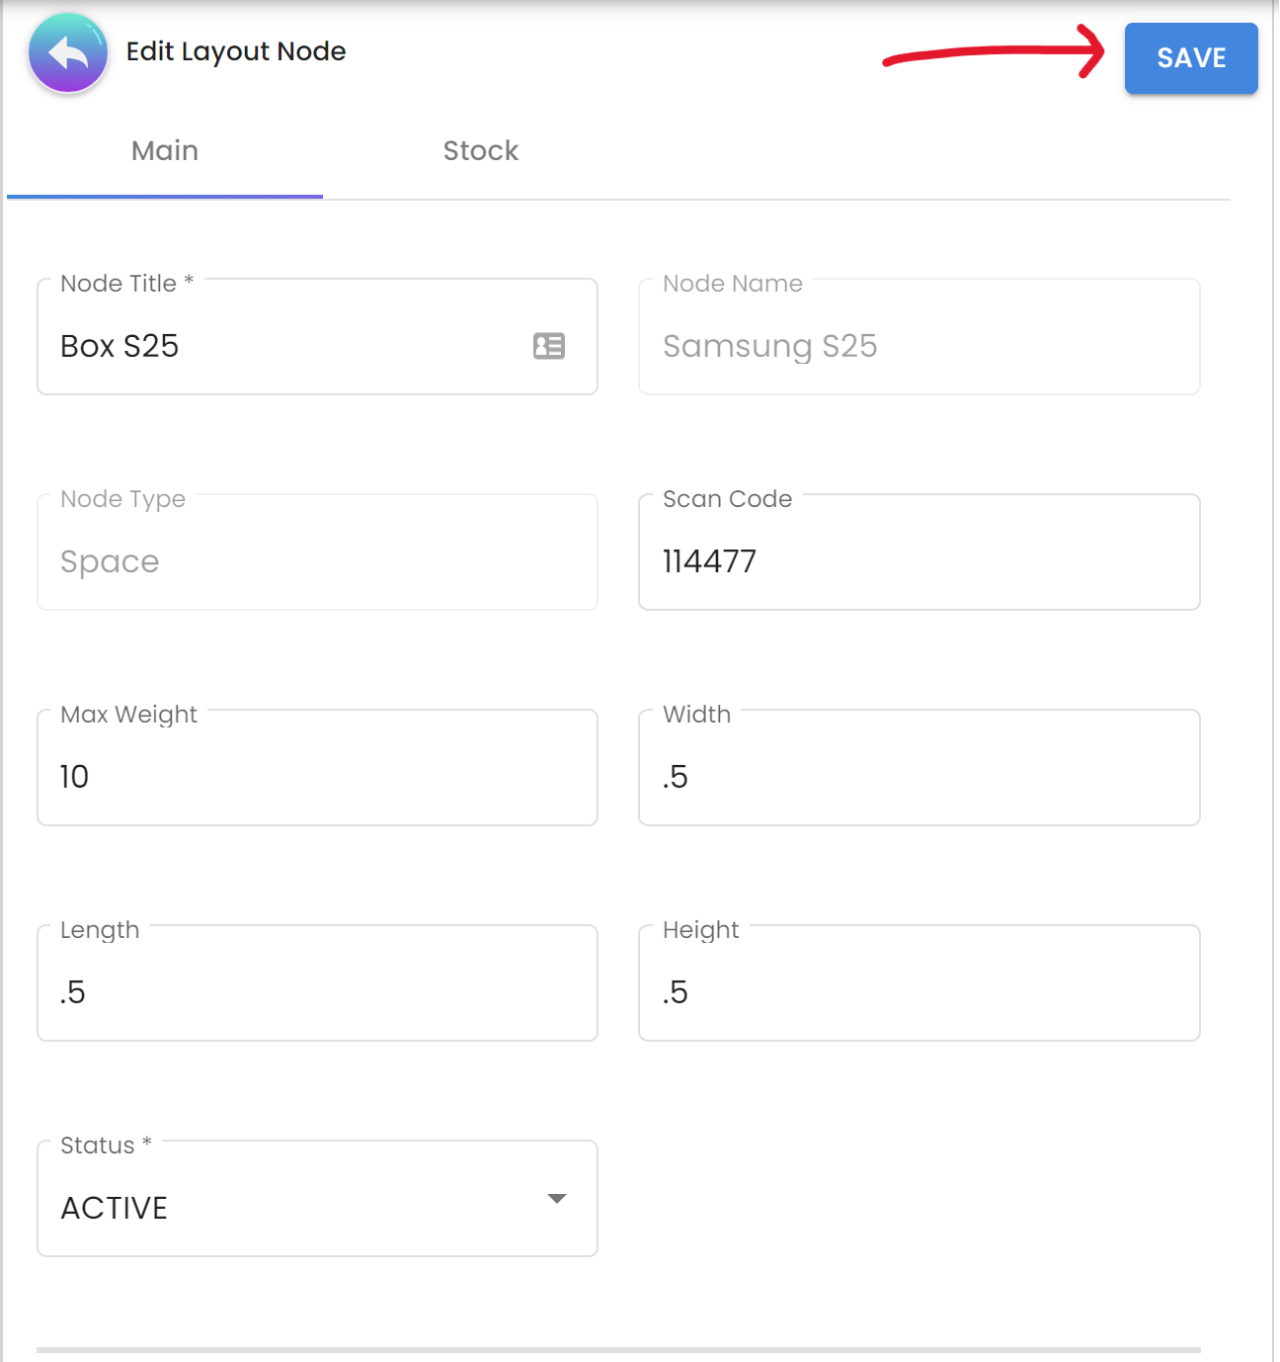Click the Scan Code label text
Viewport: 1280px width, 1362px height.
tap(727, 499)
